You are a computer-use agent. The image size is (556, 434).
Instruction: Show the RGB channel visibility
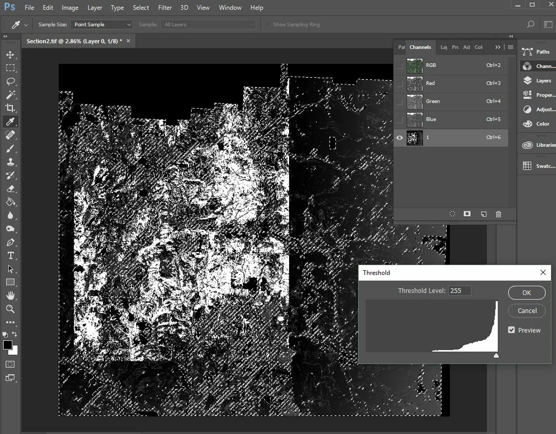[x=399, y=65]
